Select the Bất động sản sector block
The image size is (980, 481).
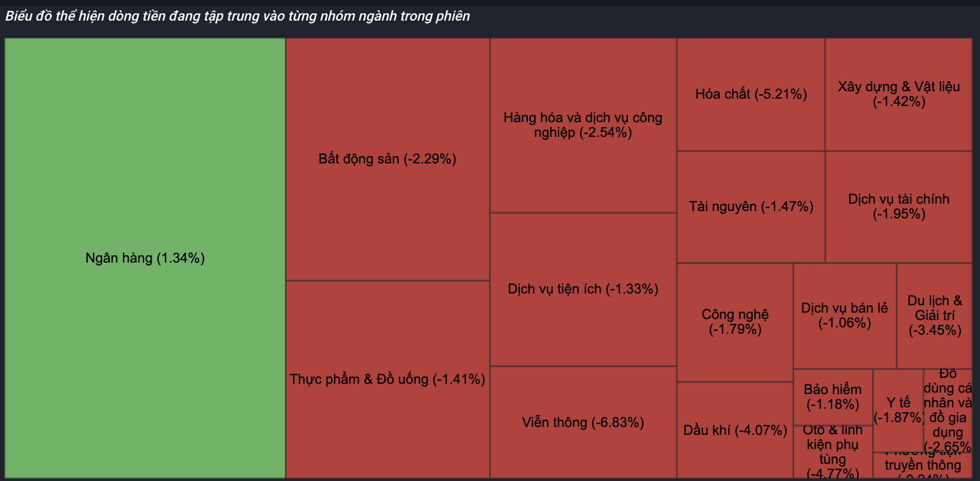(x=387, y=159)
